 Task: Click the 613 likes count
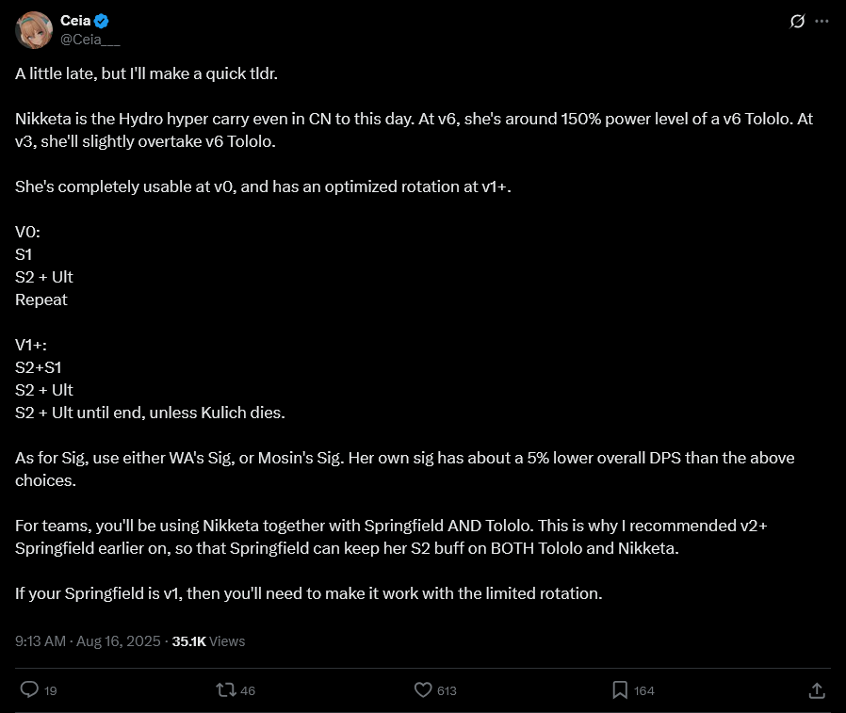tap(447, 691)
